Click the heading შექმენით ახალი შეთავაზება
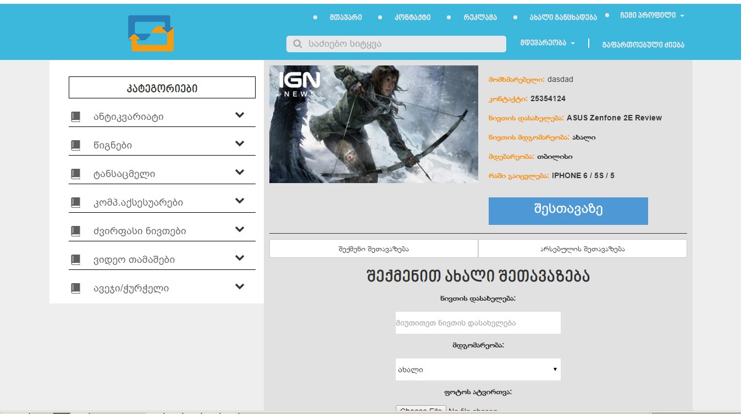Image resolution: width=741 pixels, height=414 pixels. click(478, 276)
